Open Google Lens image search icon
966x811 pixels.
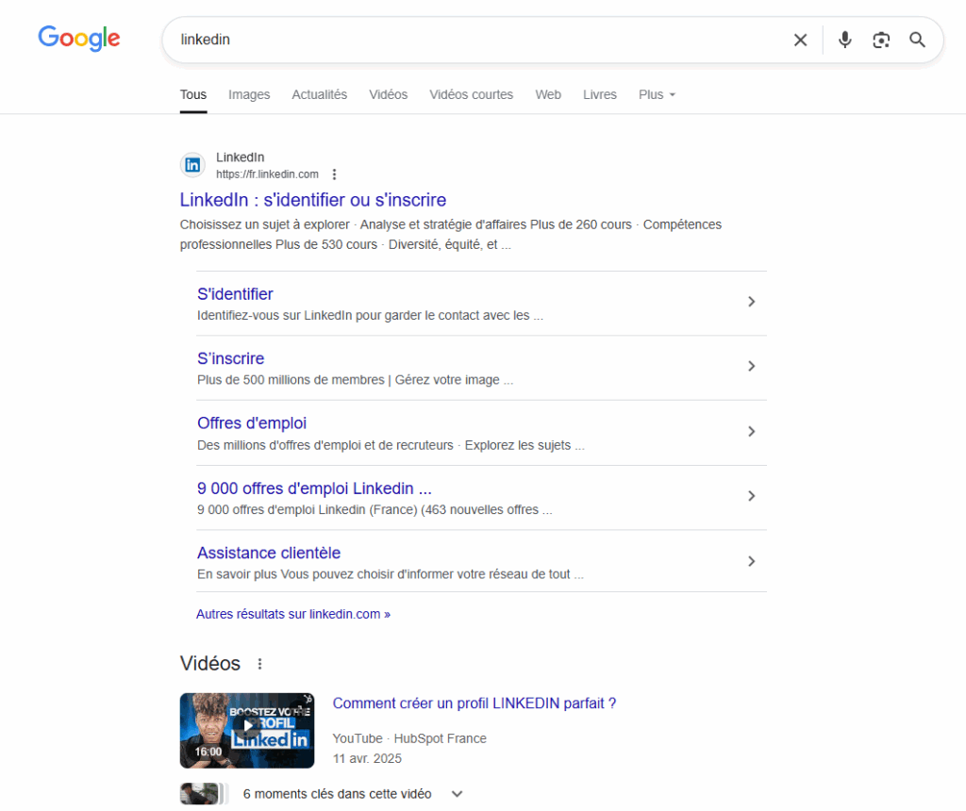(x=881, y=40)
